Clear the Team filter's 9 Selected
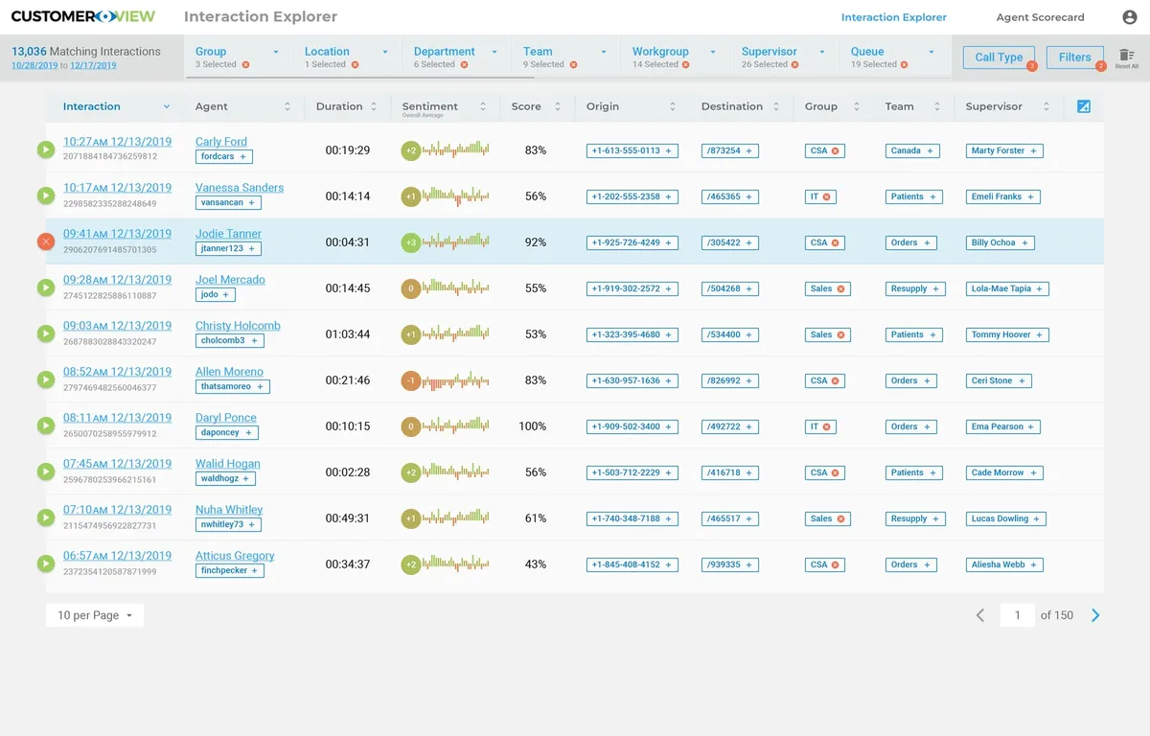1150x736 pixels. [573, 65]
